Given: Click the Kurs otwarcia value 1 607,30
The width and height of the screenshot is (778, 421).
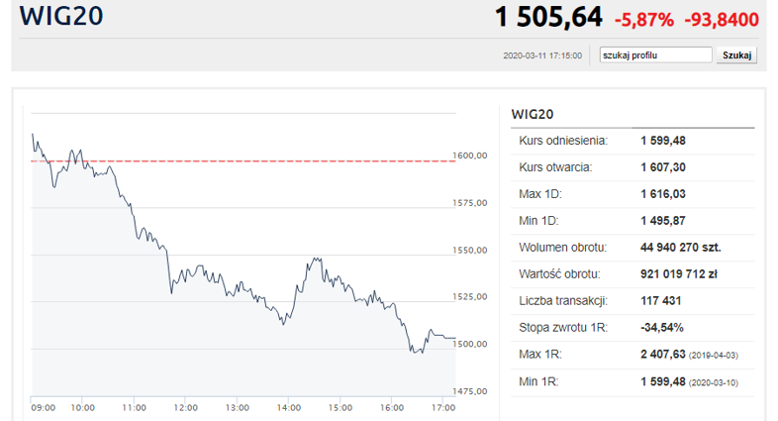Looking at the screenshot, I should (663, 167).
